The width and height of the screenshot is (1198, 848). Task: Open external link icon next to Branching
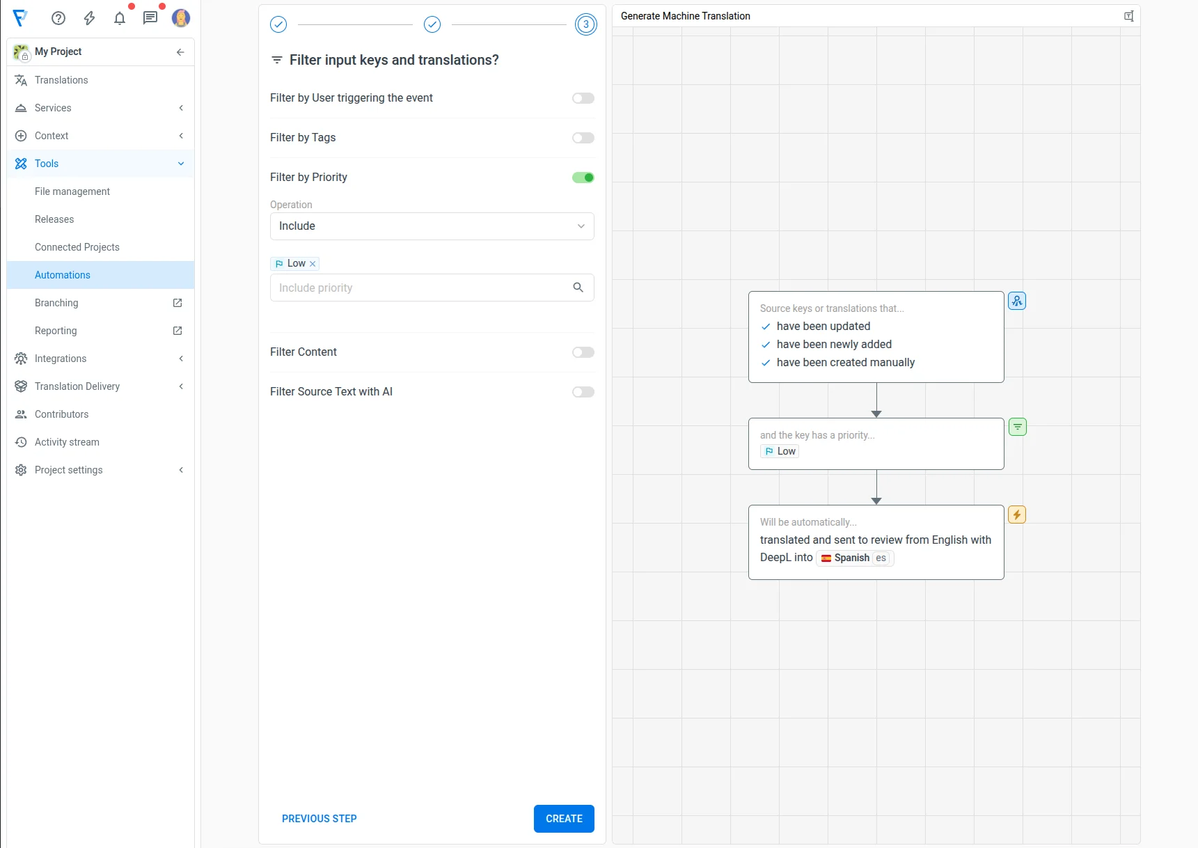tap(178, 303)
